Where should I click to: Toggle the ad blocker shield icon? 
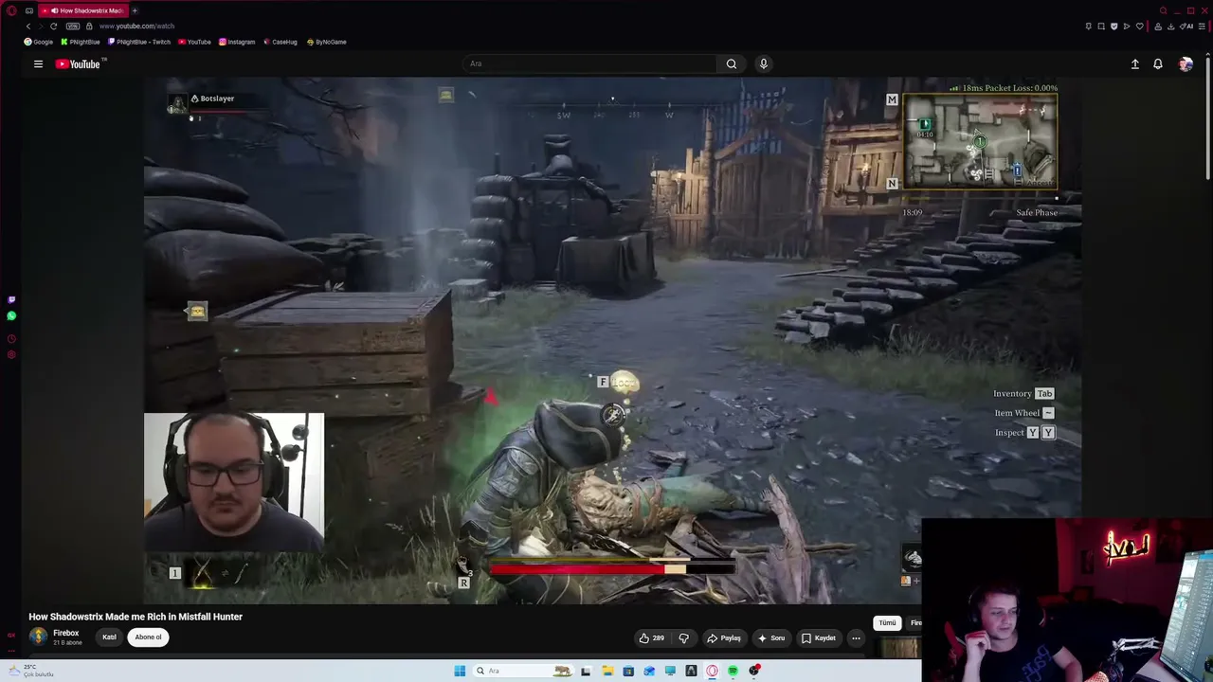(x=1113, y=27)
